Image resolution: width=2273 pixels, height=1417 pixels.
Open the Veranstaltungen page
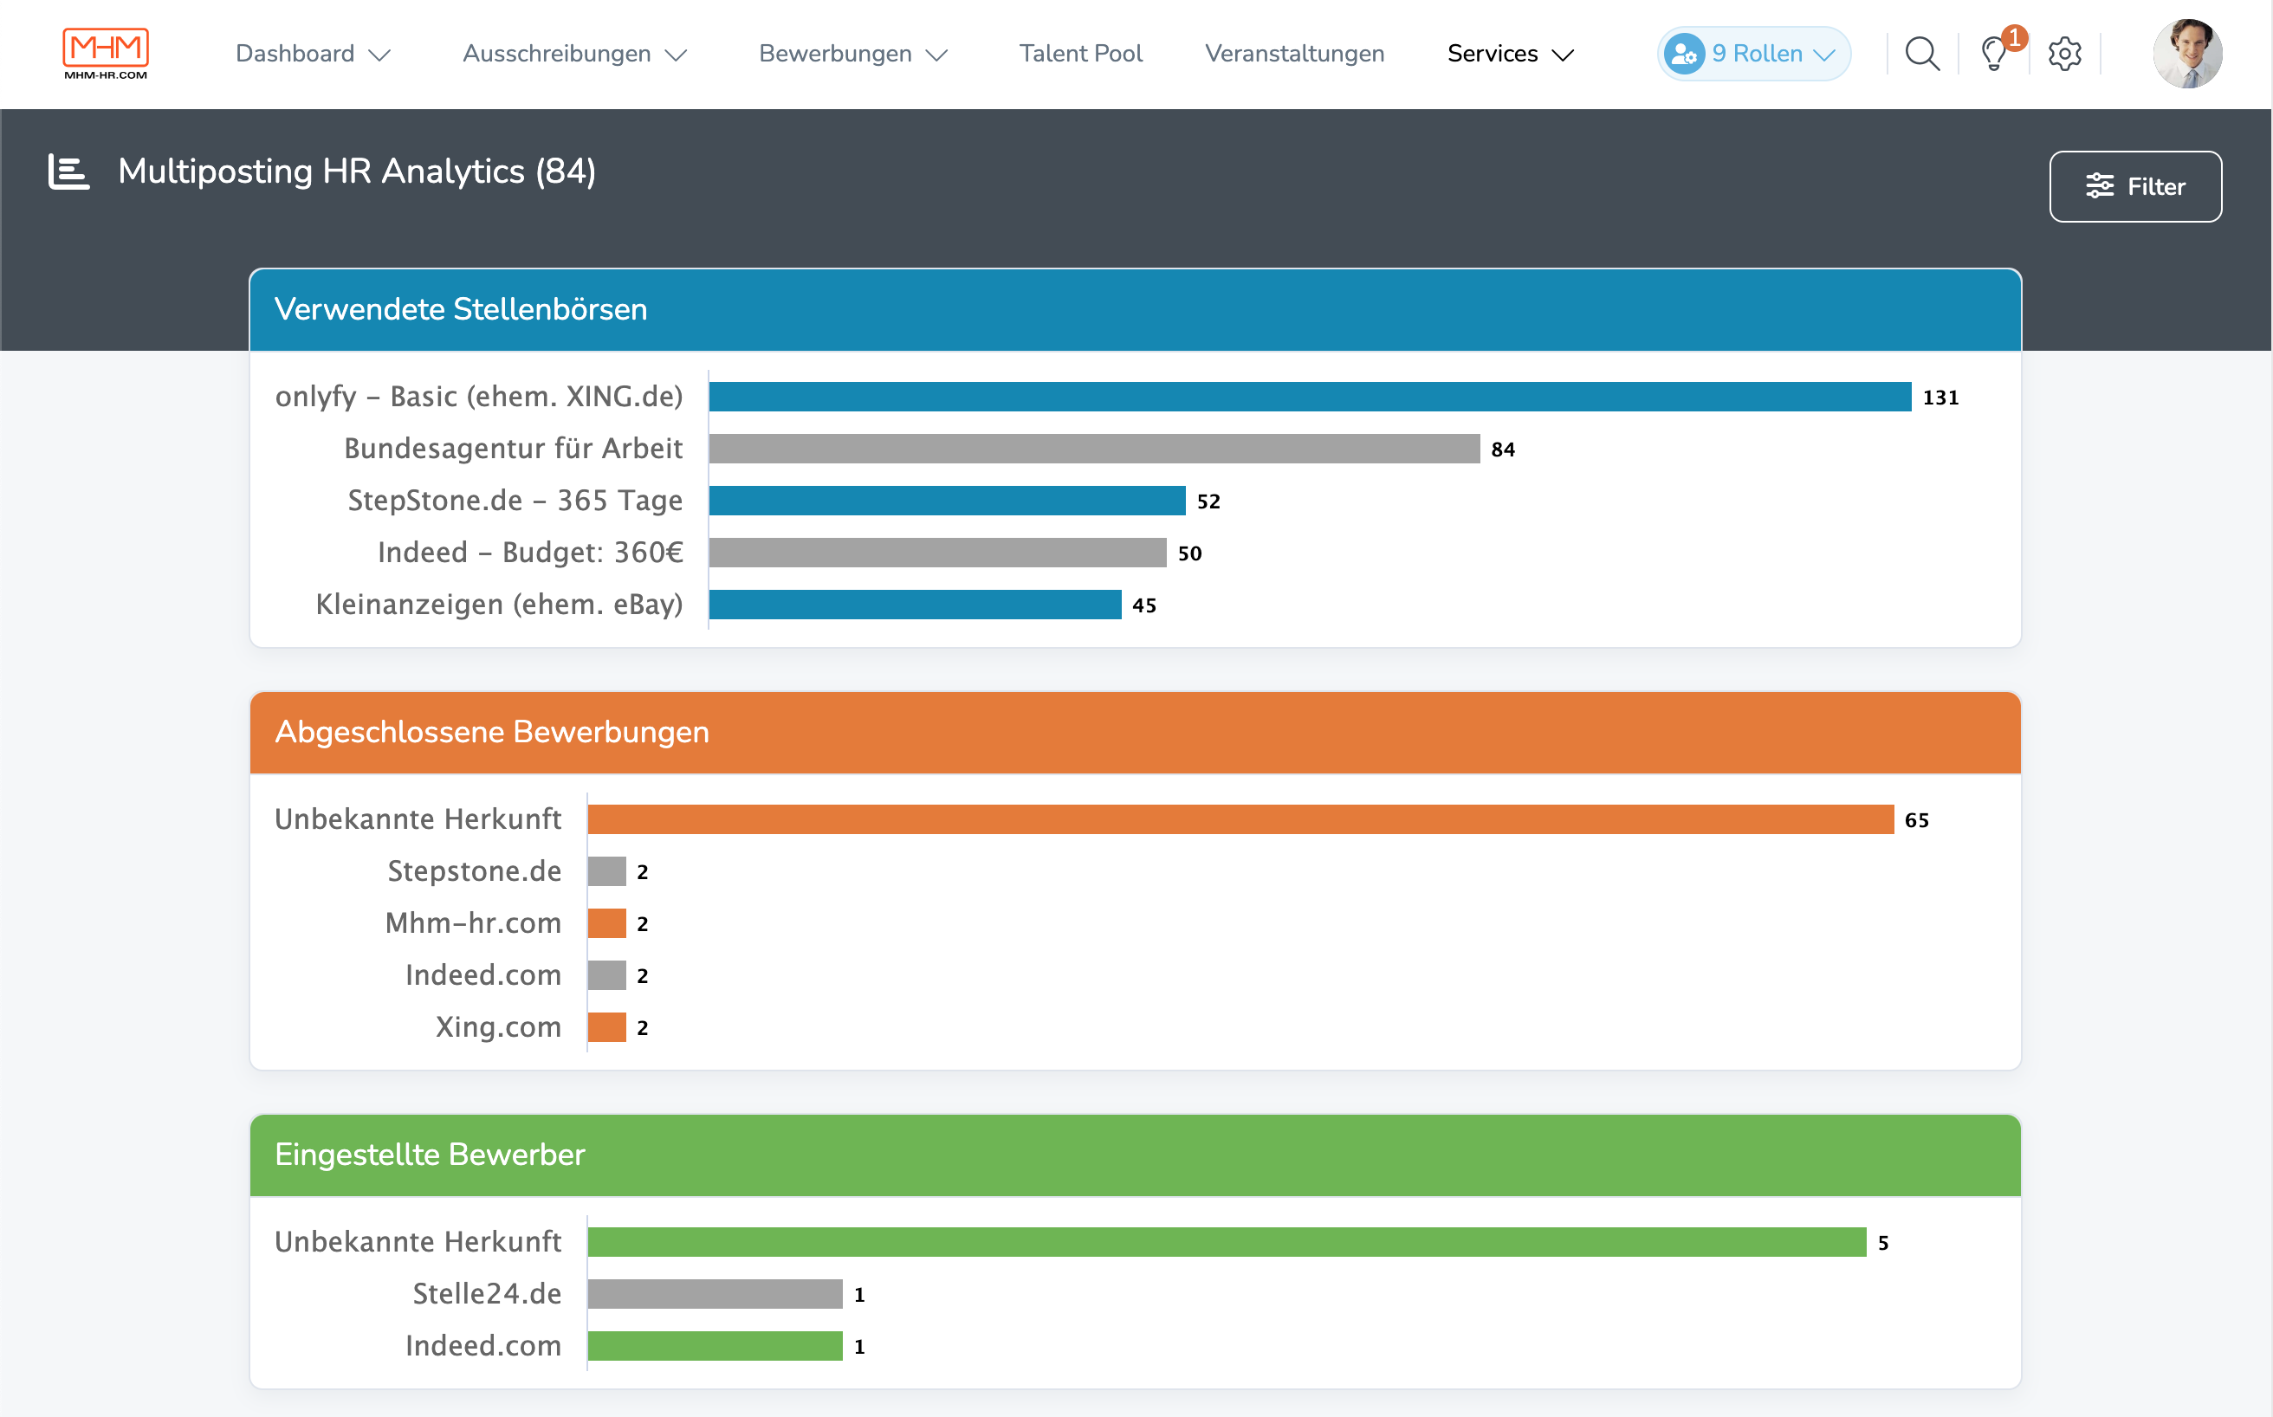1294,54
